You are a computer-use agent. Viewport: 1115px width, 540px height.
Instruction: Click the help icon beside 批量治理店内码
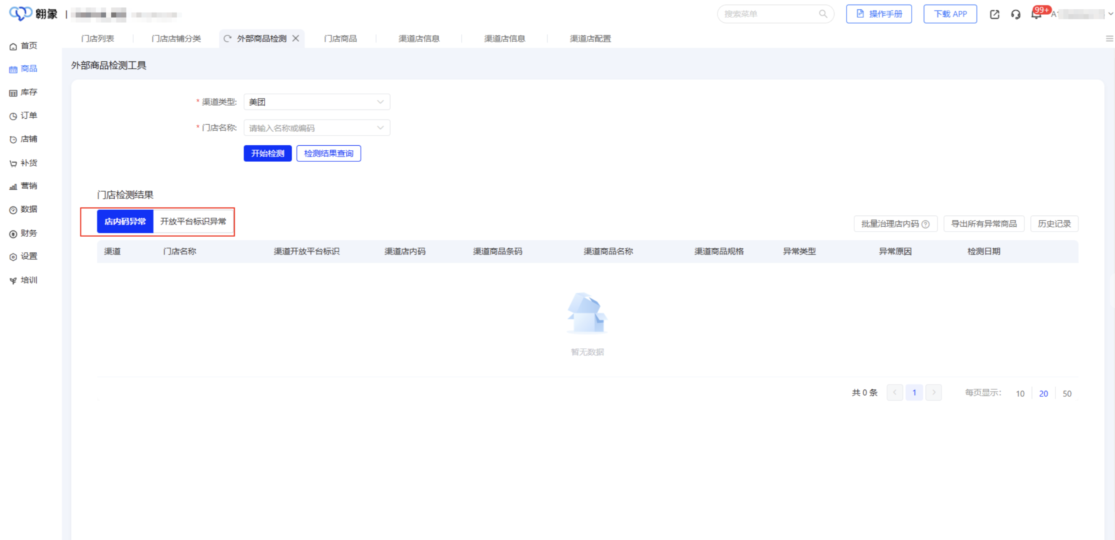point(926,224)
